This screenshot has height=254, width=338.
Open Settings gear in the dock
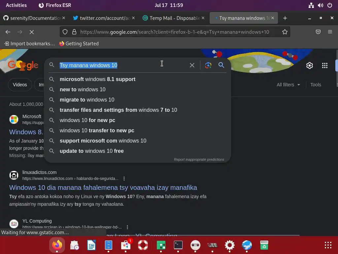coord(230,245)
